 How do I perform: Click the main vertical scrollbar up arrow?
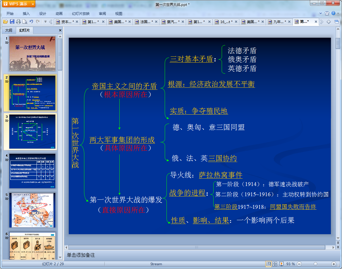(x=338, y=29)
